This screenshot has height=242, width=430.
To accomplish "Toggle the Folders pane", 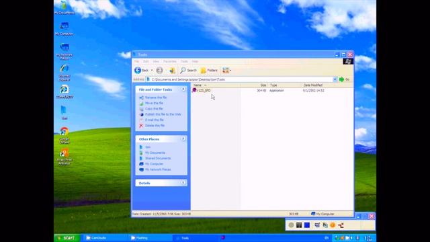I will click(209, 70).
